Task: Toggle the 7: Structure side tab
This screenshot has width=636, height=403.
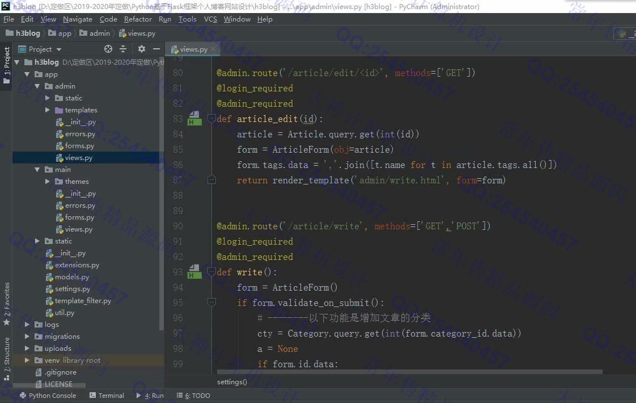Action: point(6,358)
